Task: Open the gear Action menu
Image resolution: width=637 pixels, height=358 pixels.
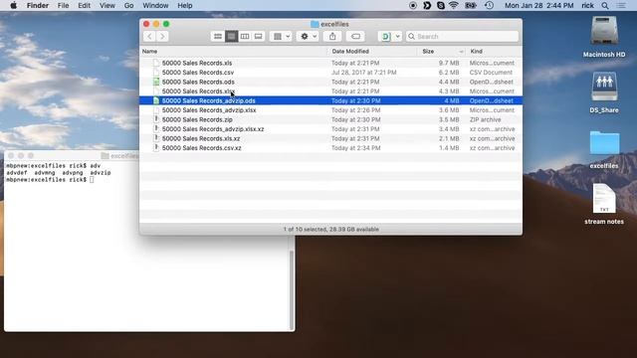Action: [309, 37]
